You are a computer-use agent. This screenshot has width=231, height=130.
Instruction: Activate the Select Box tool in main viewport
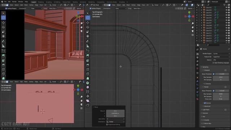click(x=88, y=13)
